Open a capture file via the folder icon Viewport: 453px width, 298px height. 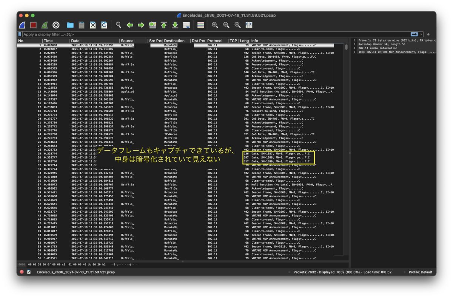pyautogui.click(x=70, y=25)
